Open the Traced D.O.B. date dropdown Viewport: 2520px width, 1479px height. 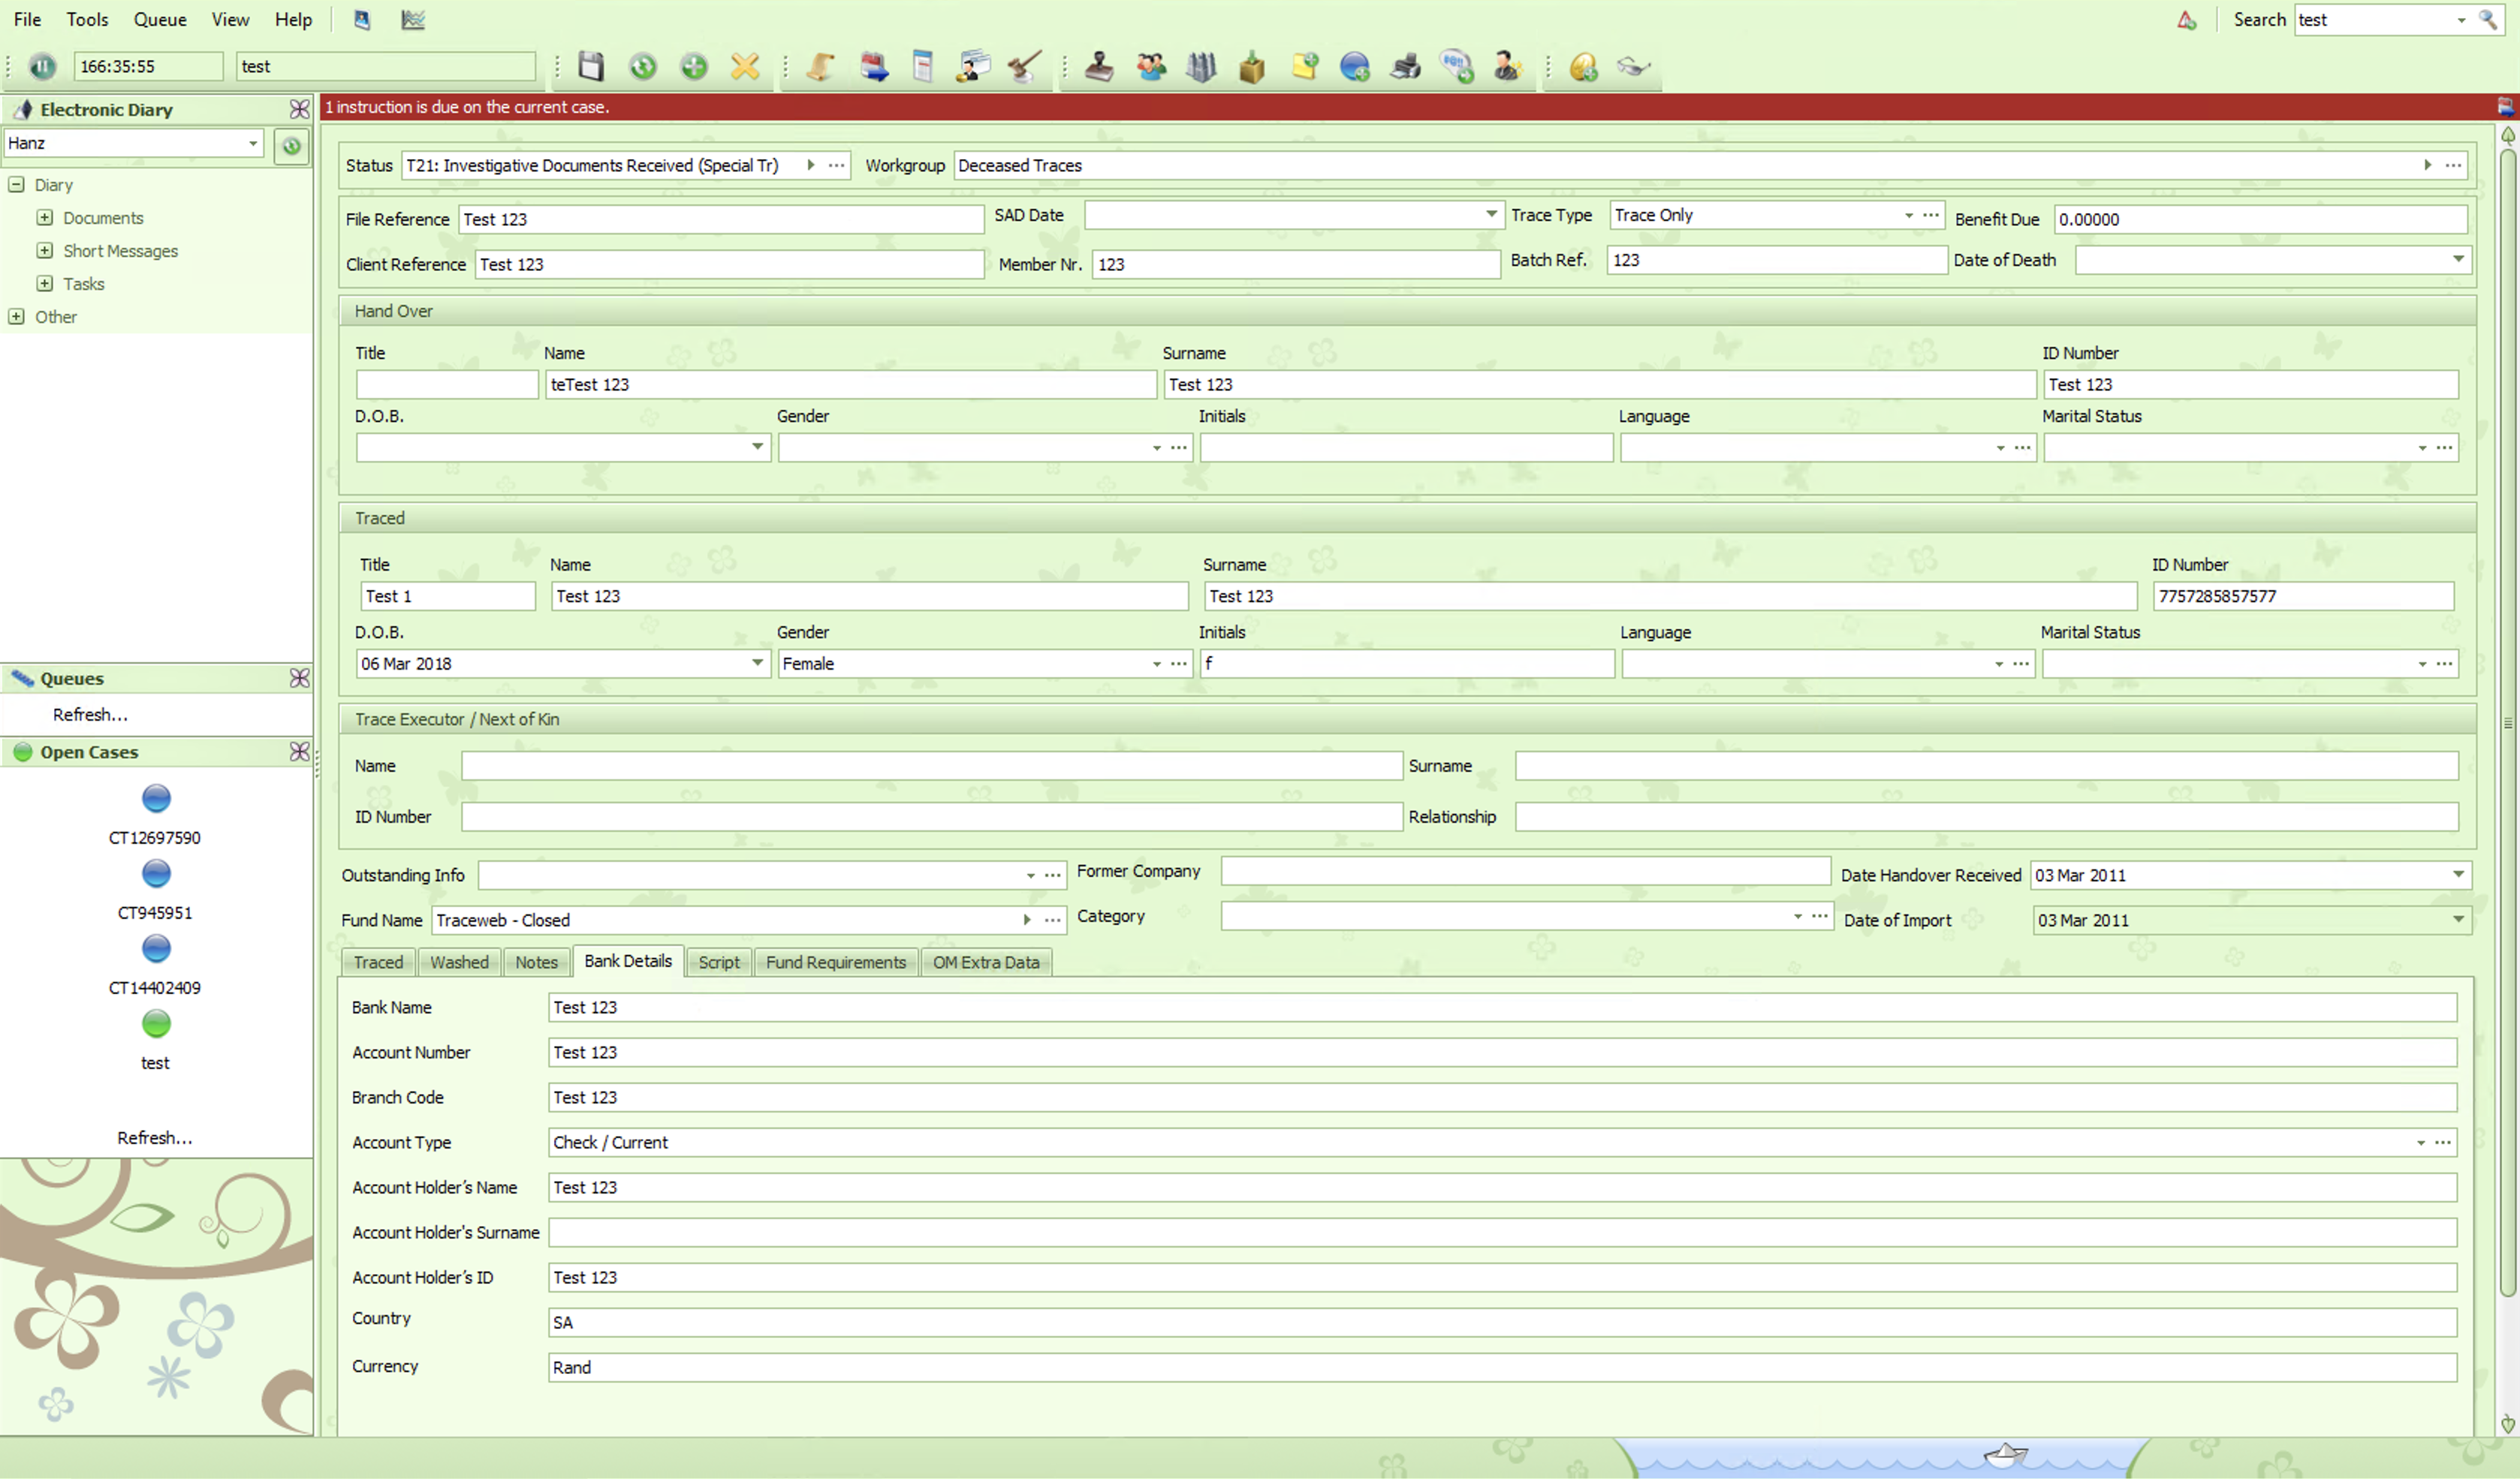pyautogui.click(x=757, y=663)
